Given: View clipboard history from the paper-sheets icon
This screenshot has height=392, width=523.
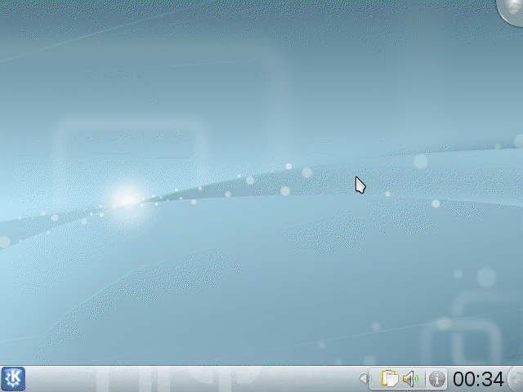Looking at the screenshot, I should pos(391,379).
